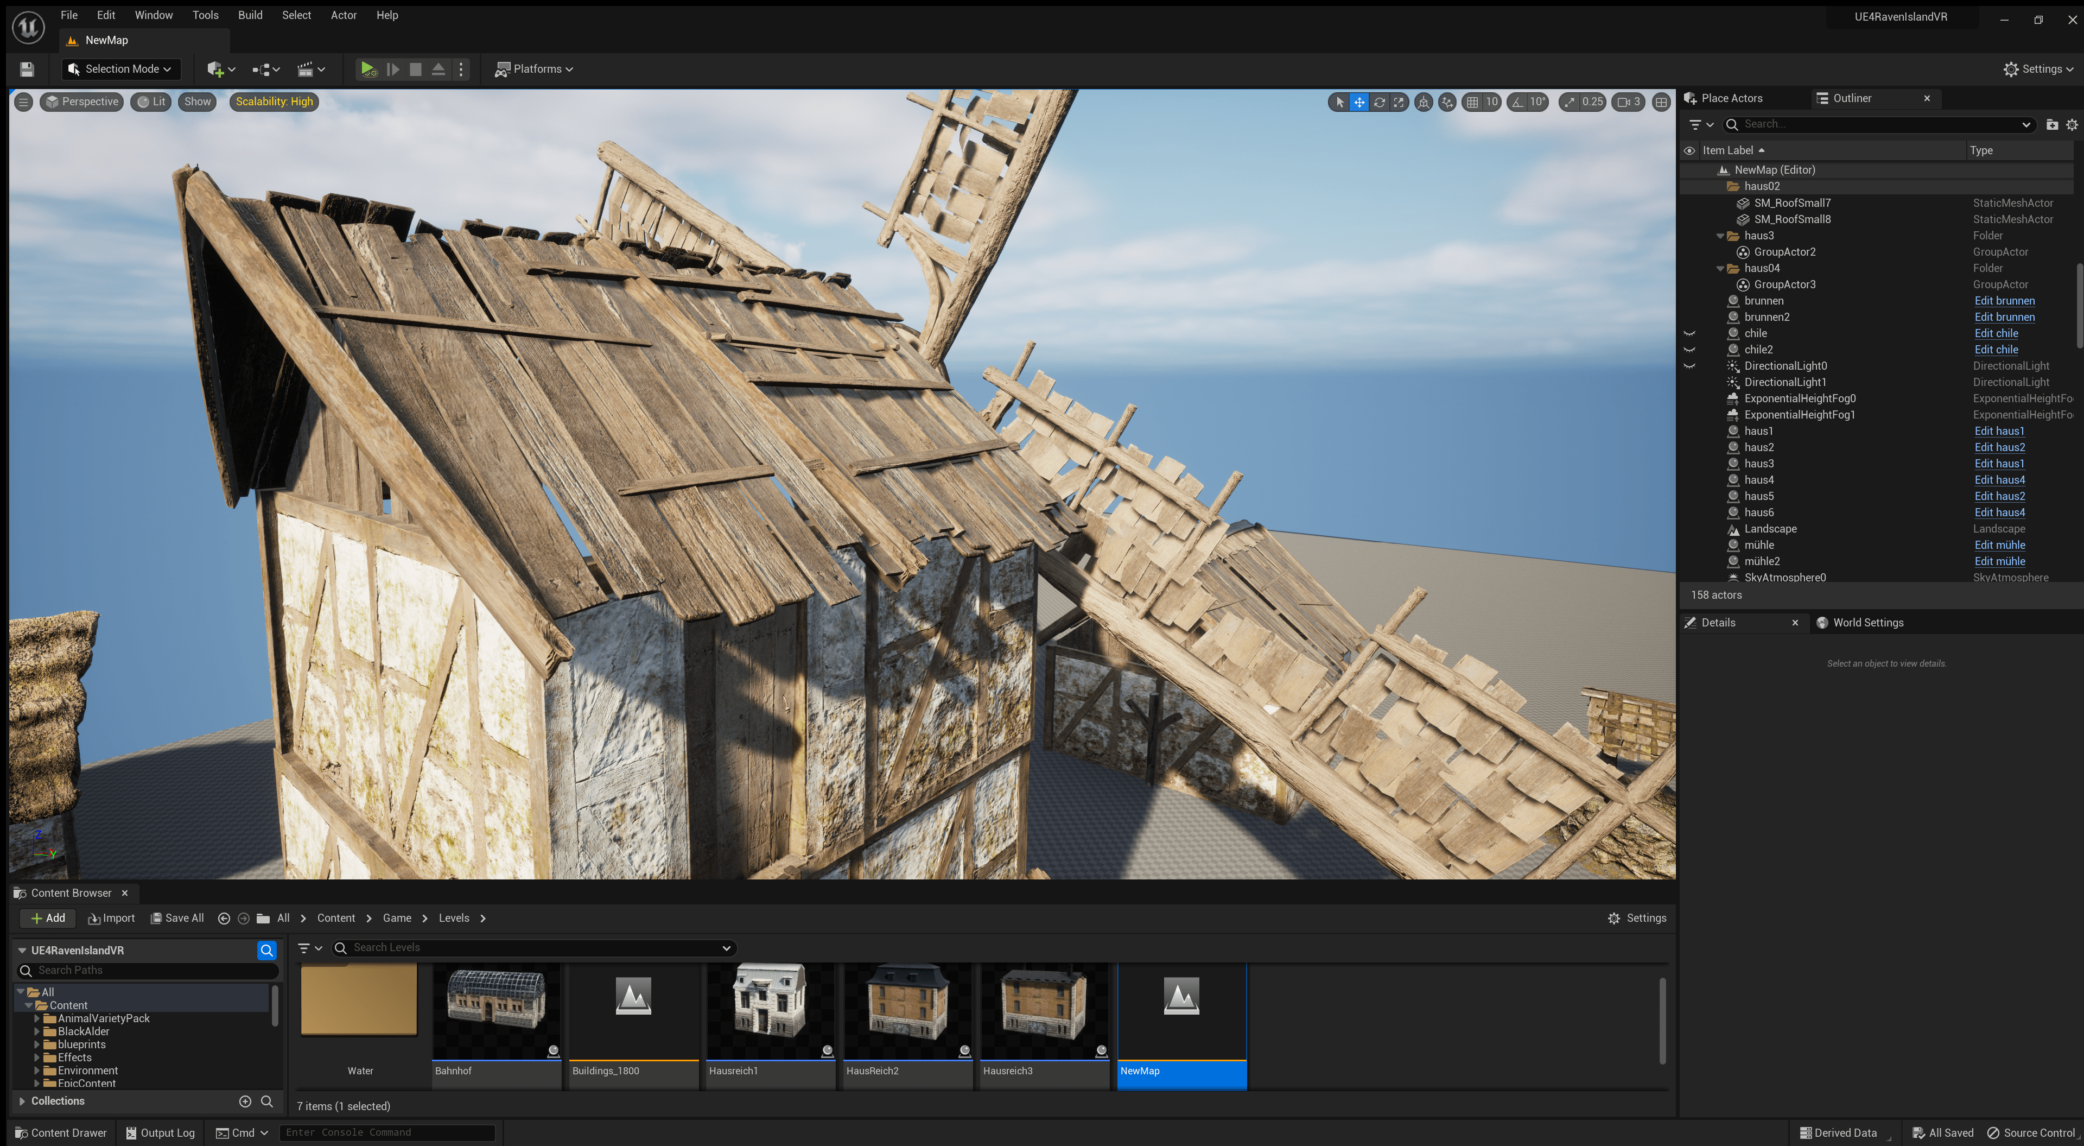Viewport: 2084px width, 1146px height.
Task: Open the Selection Mode dropdown
Action: pyautogui.click(x=120, y=69)
